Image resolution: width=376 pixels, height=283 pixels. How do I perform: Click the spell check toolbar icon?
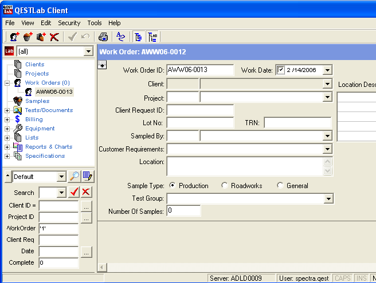point(120,37)
